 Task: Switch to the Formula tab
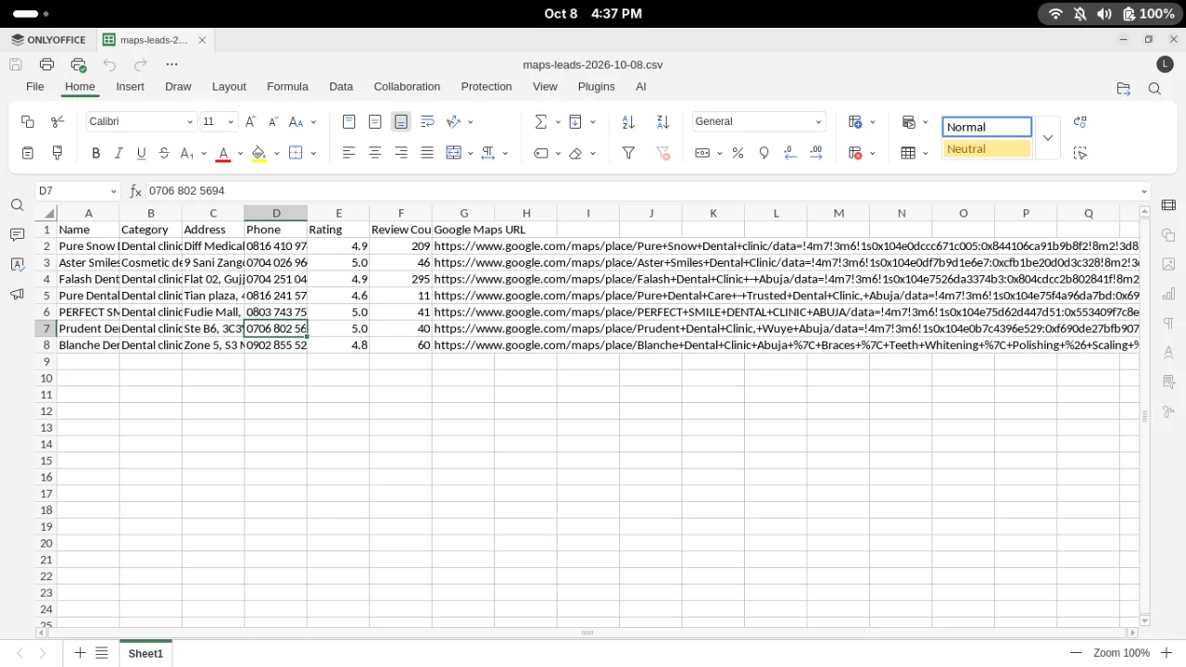click(x=287, y=86)
